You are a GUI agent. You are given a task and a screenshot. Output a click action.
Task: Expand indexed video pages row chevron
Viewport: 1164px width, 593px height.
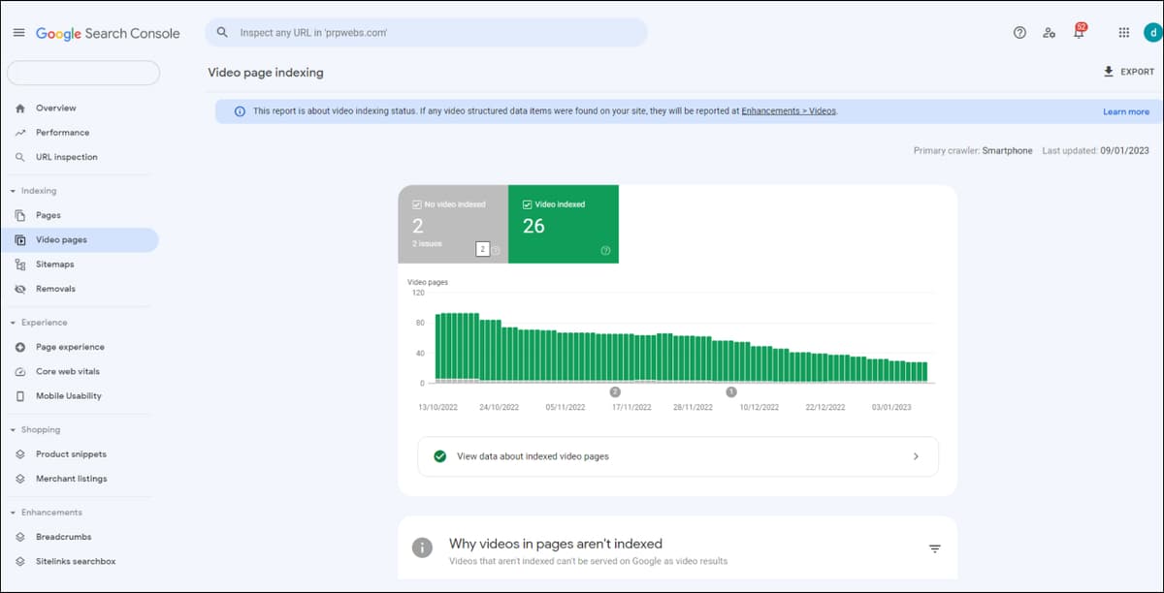point(916,456)
